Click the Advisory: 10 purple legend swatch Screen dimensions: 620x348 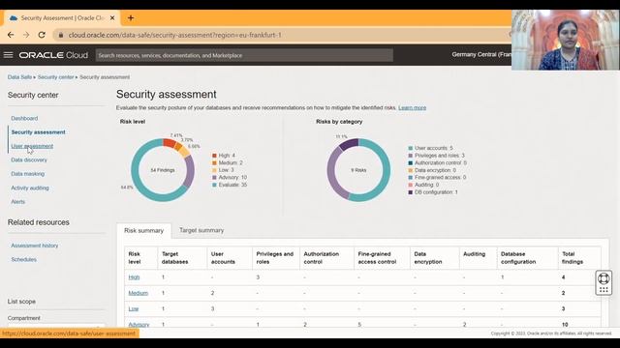tap(214, 178)
